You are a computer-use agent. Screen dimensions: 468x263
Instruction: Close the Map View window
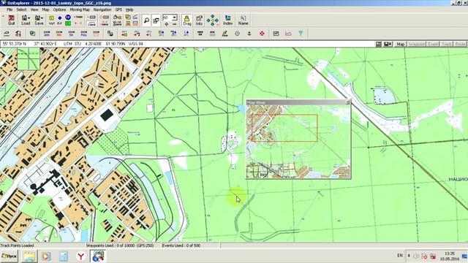pos(347,102)
